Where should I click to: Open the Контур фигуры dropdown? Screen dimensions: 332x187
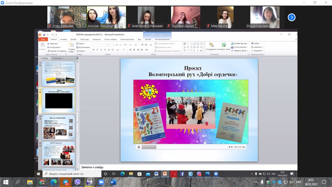click(240, 47)
